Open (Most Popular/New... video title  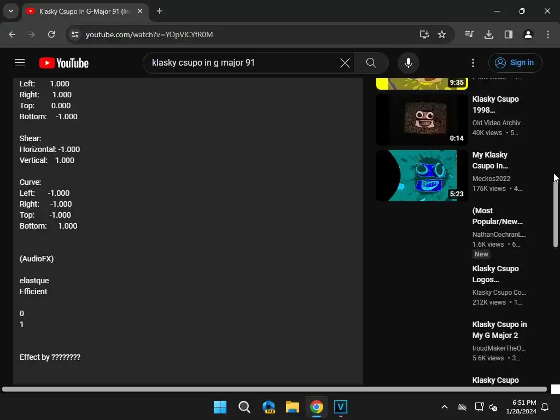497,216
